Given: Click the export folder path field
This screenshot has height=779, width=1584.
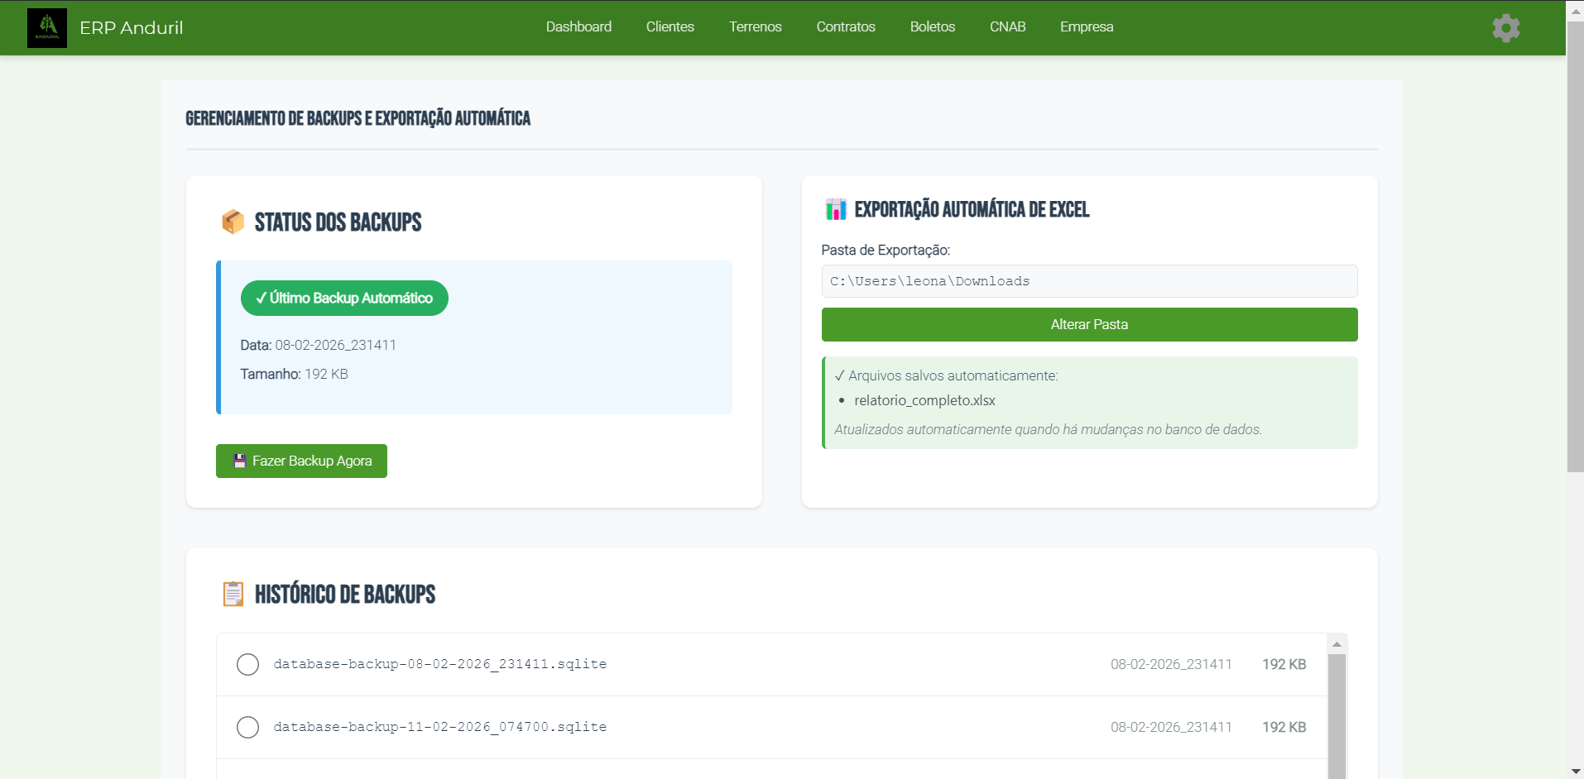Looking at the screenshot, I should coord(1088,281).
